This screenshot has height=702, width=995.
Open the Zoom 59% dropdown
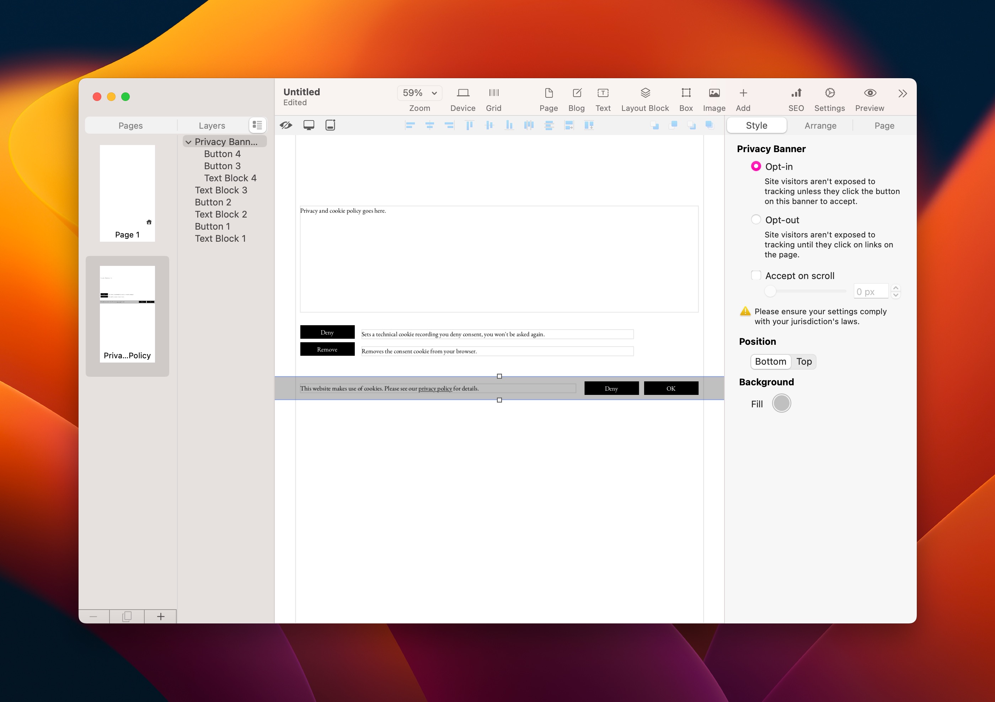click(419, 93)
